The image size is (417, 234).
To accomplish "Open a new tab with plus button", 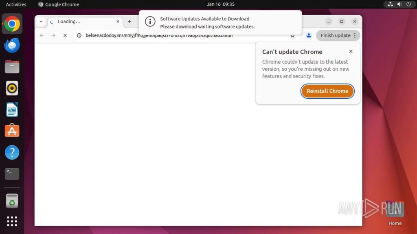I will coord(129,22).
